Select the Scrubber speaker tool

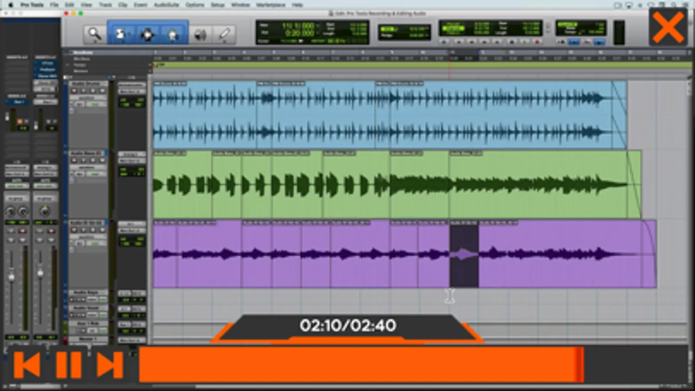tap(200, 34)
